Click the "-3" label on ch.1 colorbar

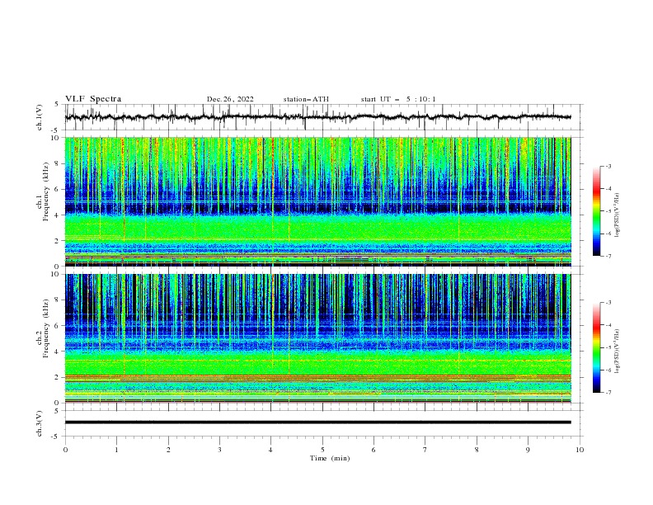pyautogui.click(x=608, y=166)
